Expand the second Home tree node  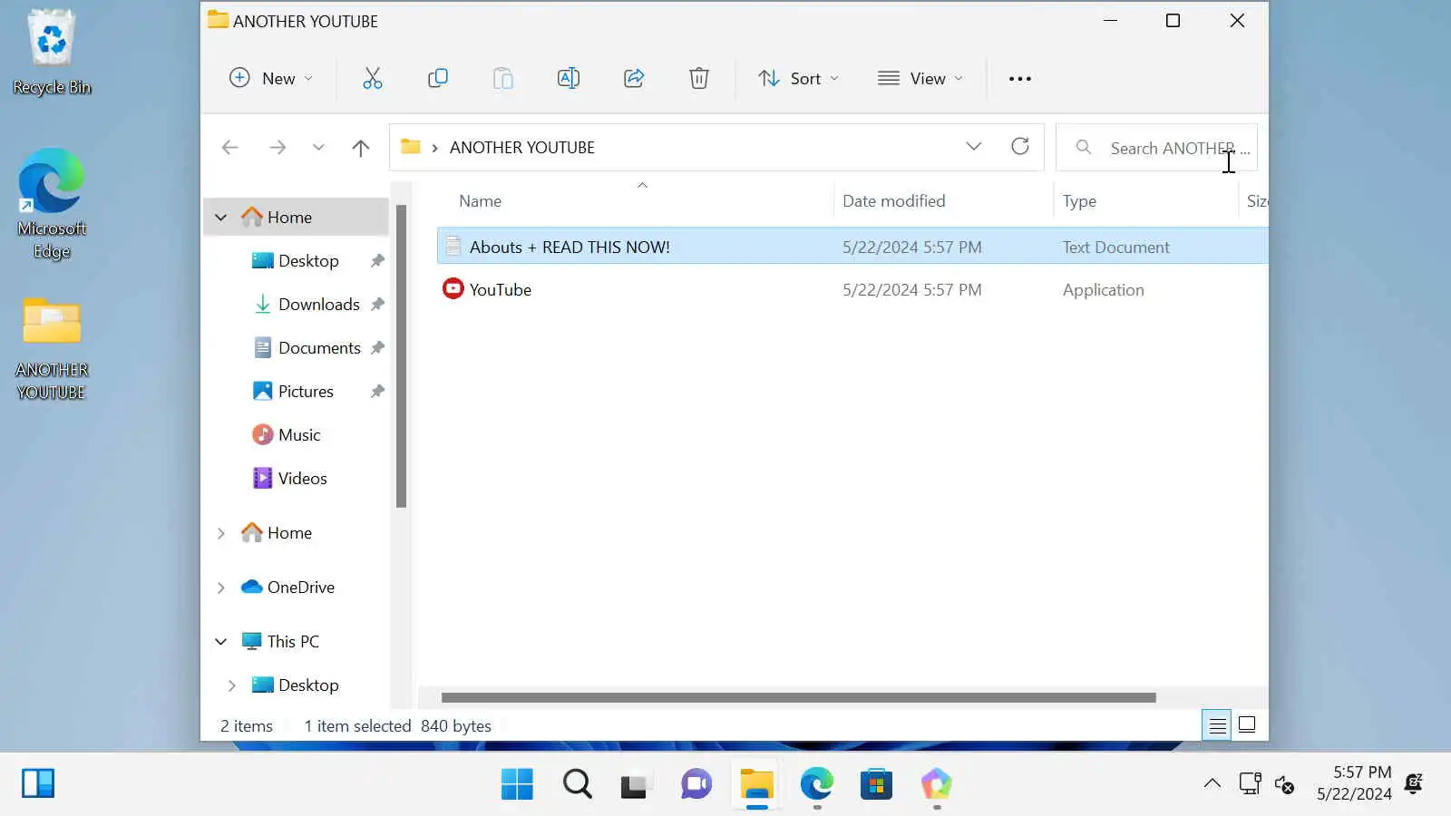221,533
